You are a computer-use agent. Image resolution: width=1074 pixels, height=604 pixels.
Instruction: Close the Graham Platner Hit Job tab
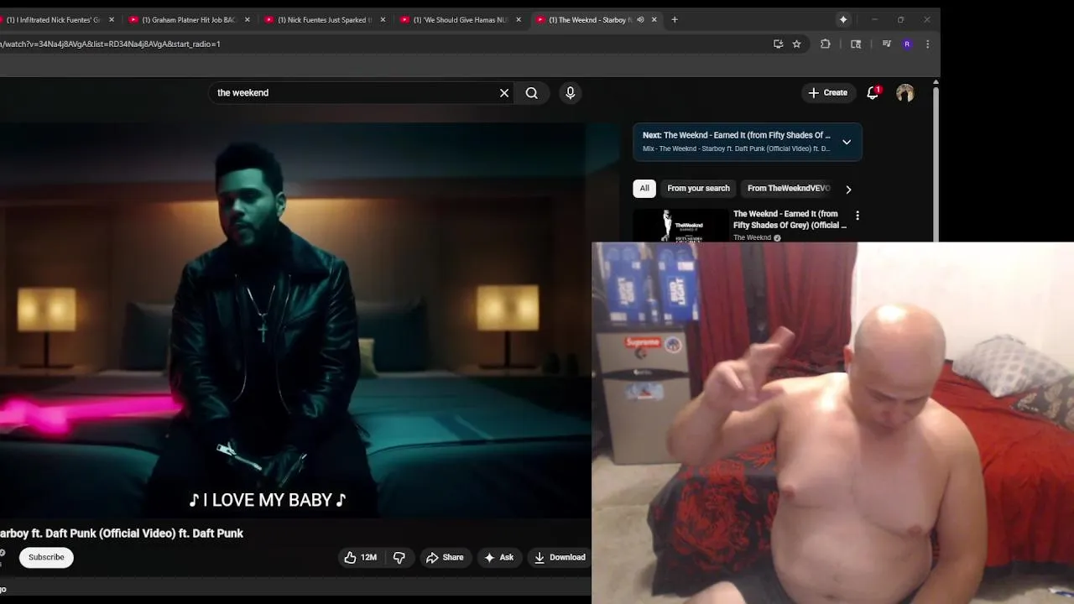coord(248,19)
